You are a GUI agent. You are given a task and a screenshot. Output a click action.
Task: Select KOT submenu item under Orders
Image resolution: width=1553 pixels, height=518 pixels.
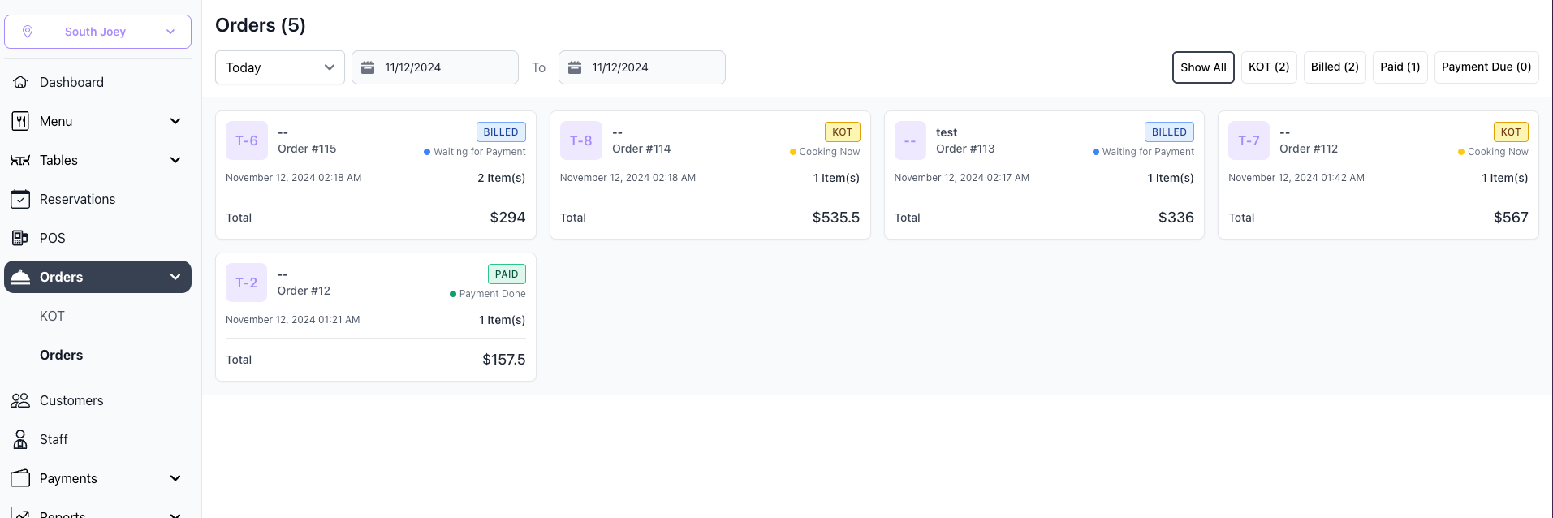click(52, 316)
